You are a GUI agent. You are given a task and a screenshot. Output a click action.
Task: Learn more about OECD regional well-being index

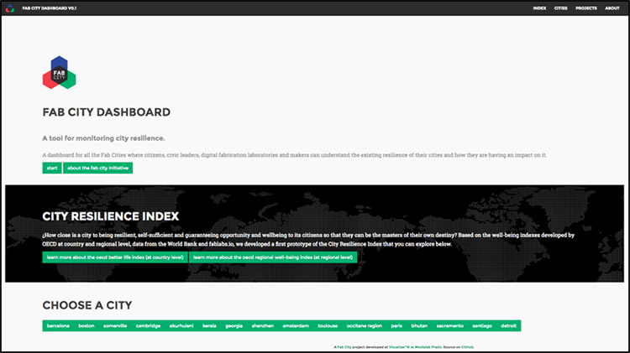point(273,257)
